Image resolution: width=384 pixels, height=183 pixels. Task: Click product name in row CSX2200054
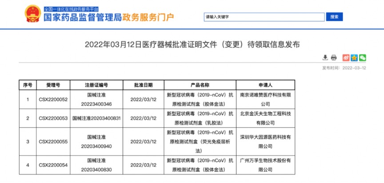(200, 165)
